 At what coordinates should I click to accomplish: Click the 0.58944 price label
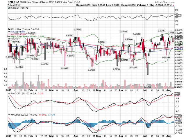coord(166,57)
